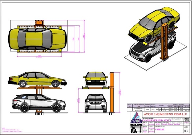Image resolution: width=192 pixels, height=135 pixels.
Task: Click the "PARKING SYSTEM TYPE" column header
Action: tap(139, 106)
